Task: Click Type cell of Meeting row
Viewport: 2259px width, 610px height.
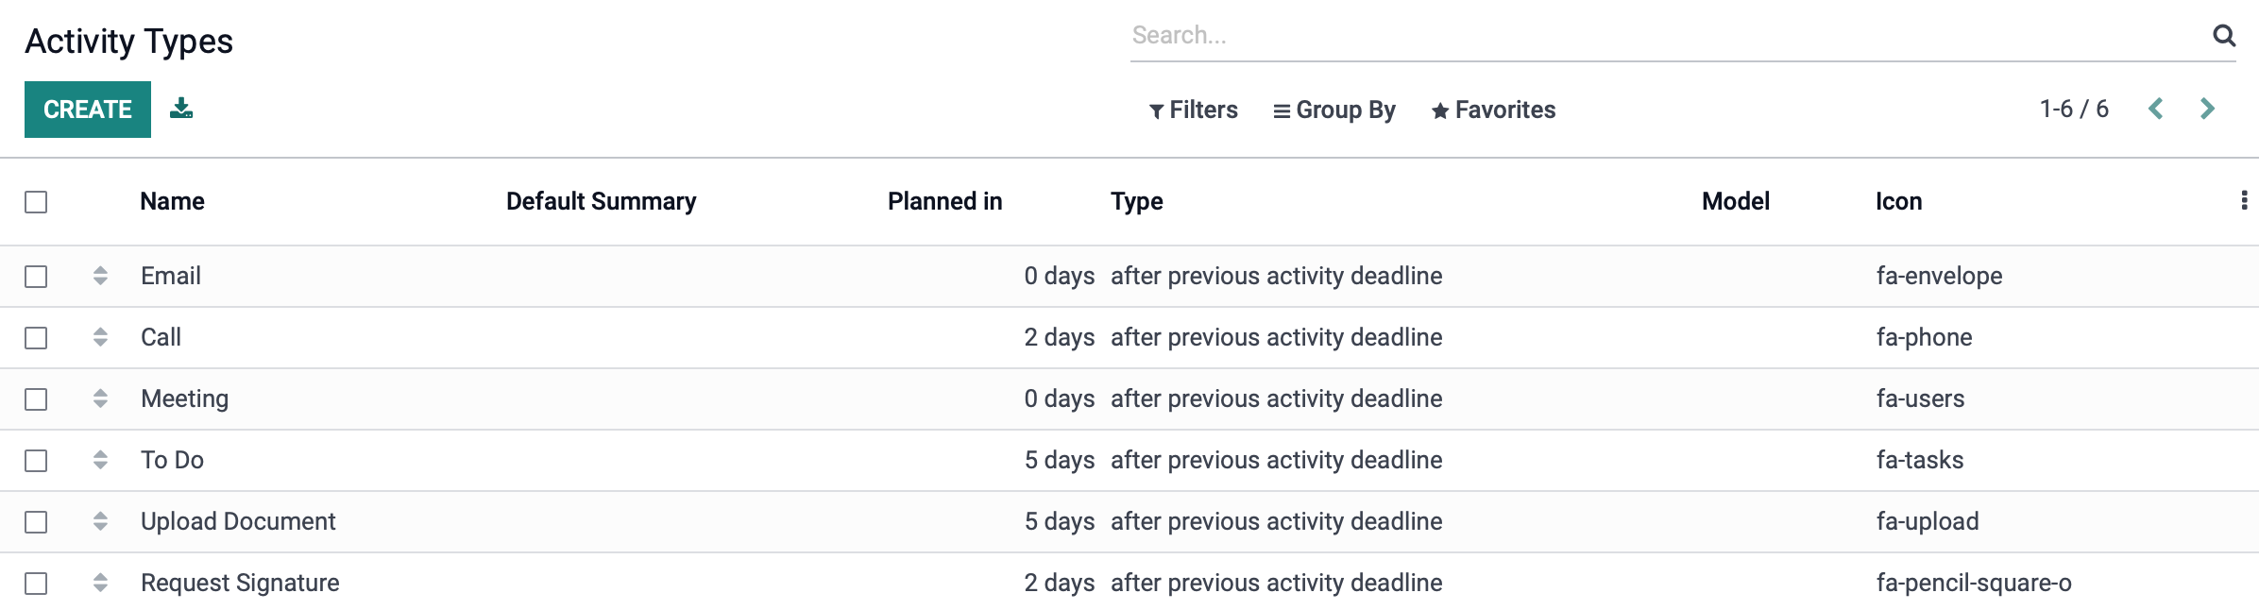Action: [x=1276, y=398]
